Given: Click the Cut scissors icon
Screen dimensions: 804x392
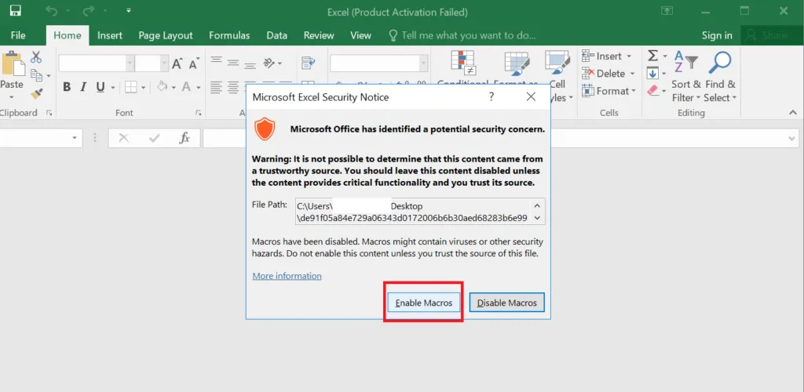Looking at the screenshot, I should (x=36, y=56).
